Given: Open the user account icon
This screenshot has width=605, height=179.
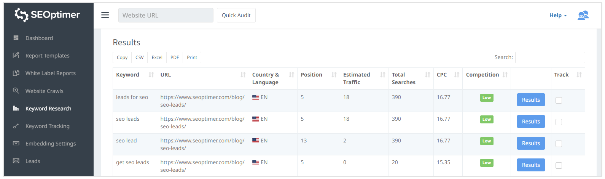Looking at the screenshot, I should point(583,15).
